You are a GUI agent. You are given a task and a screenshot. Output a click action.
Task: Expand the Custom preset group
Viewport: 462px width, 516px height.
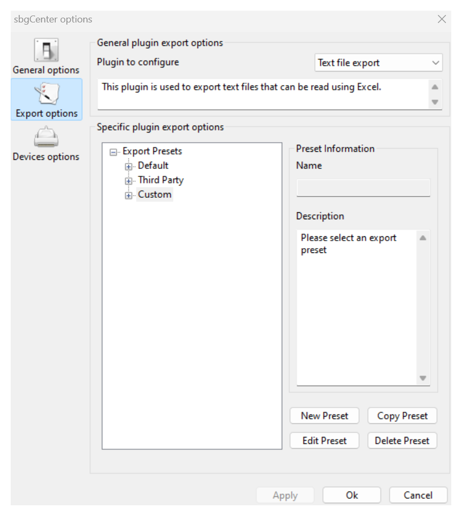128,195
